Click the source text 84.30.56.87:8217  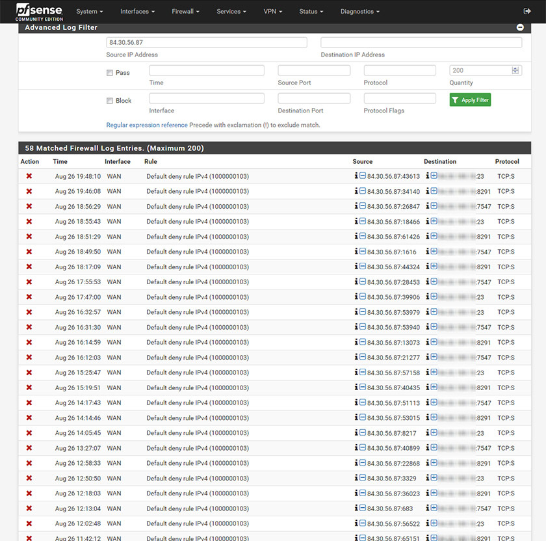[392, 433]
